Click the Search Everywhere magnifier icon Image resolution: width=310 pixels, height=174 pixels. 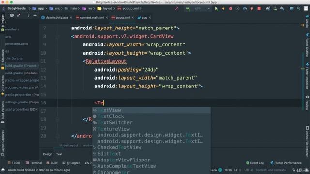(298, 9)
